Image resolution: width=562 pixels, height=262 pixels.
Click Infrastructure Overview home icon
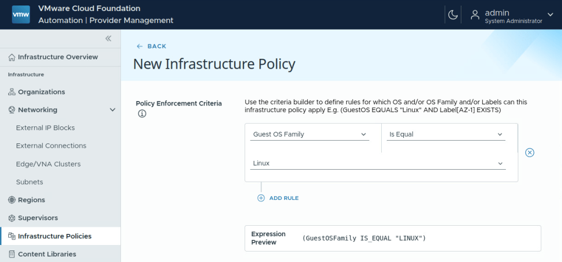coord(12,57)
